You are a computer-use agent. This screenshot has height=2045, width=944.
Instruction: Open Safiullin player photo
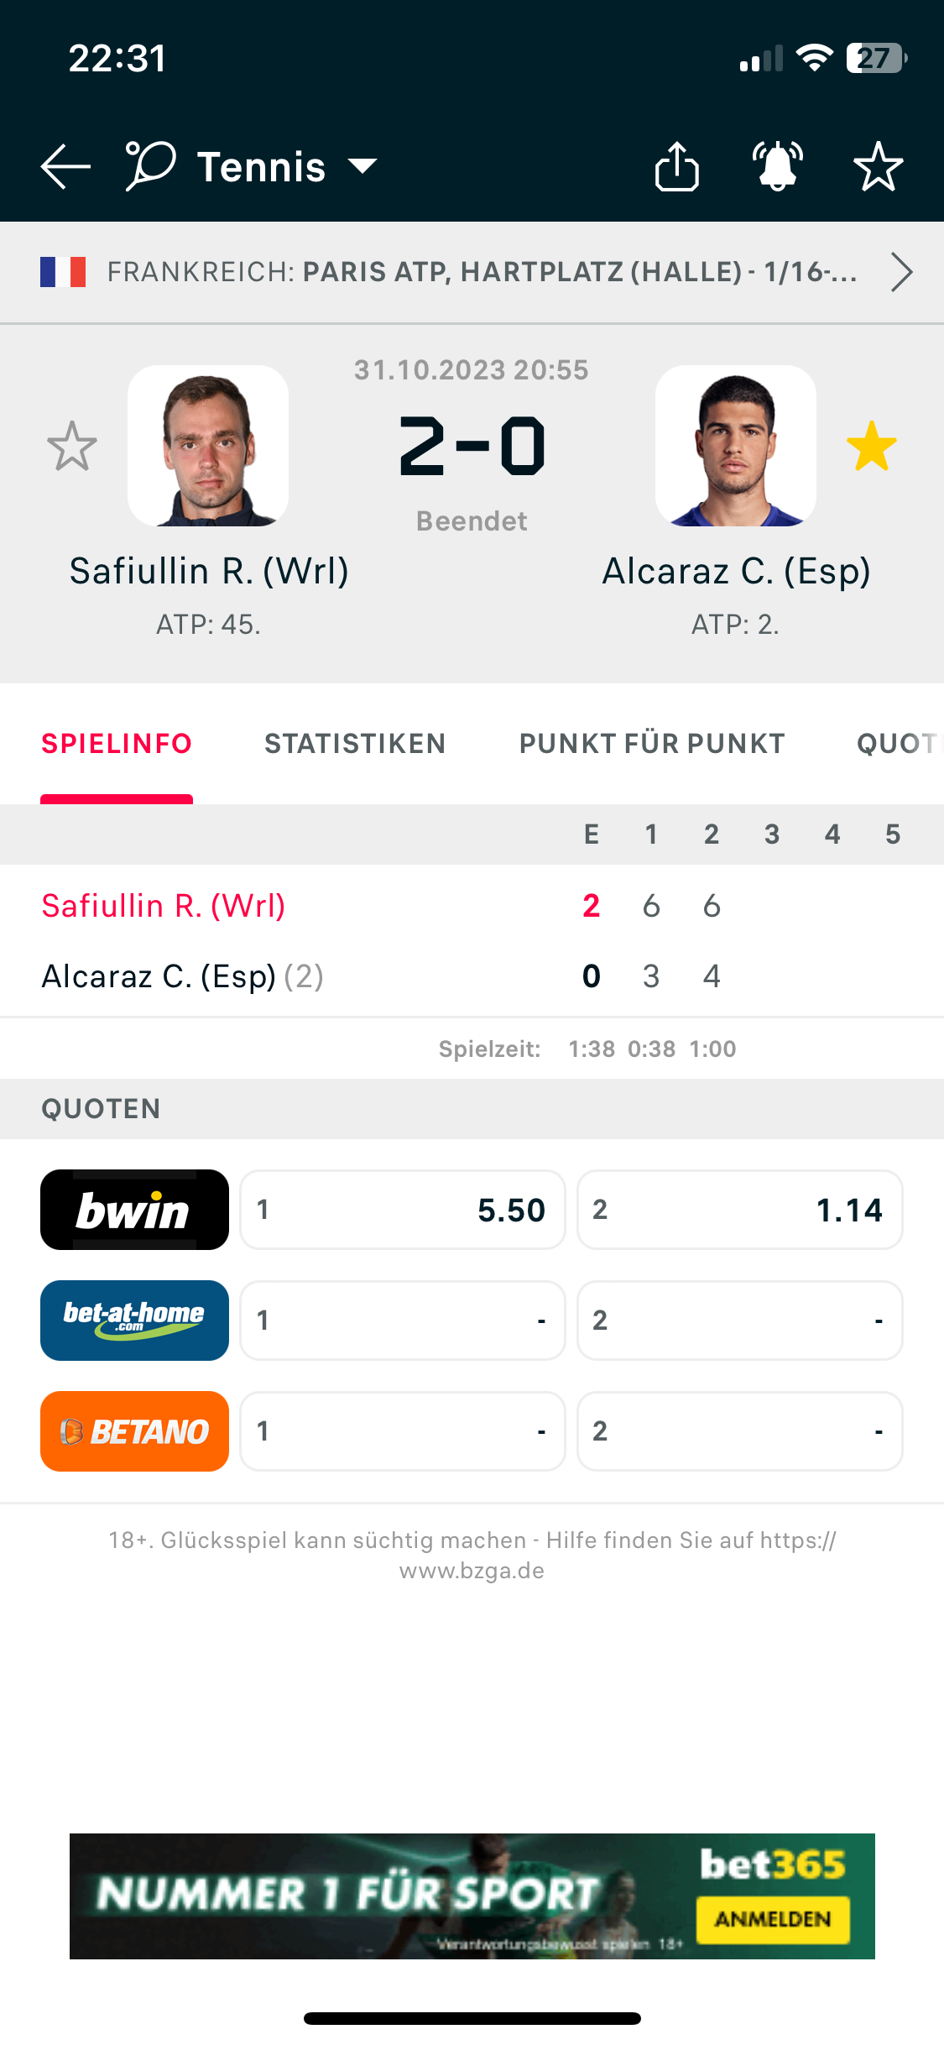[x=208, y=446]
